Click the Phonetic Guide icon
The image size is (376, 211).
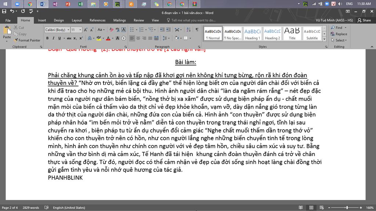coord(117,30)
